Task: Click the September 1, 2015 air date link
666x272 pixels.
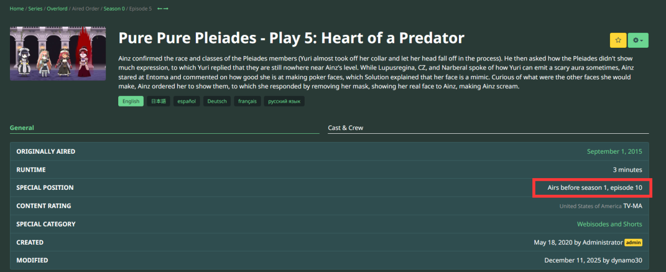Action: tap(614, 152)
